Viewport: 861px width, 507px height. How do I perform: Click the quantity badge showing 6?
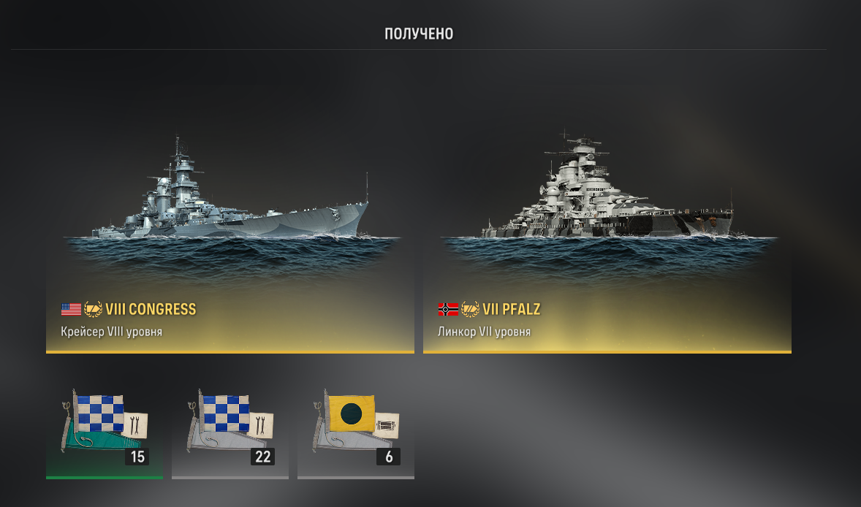[389, 457]
